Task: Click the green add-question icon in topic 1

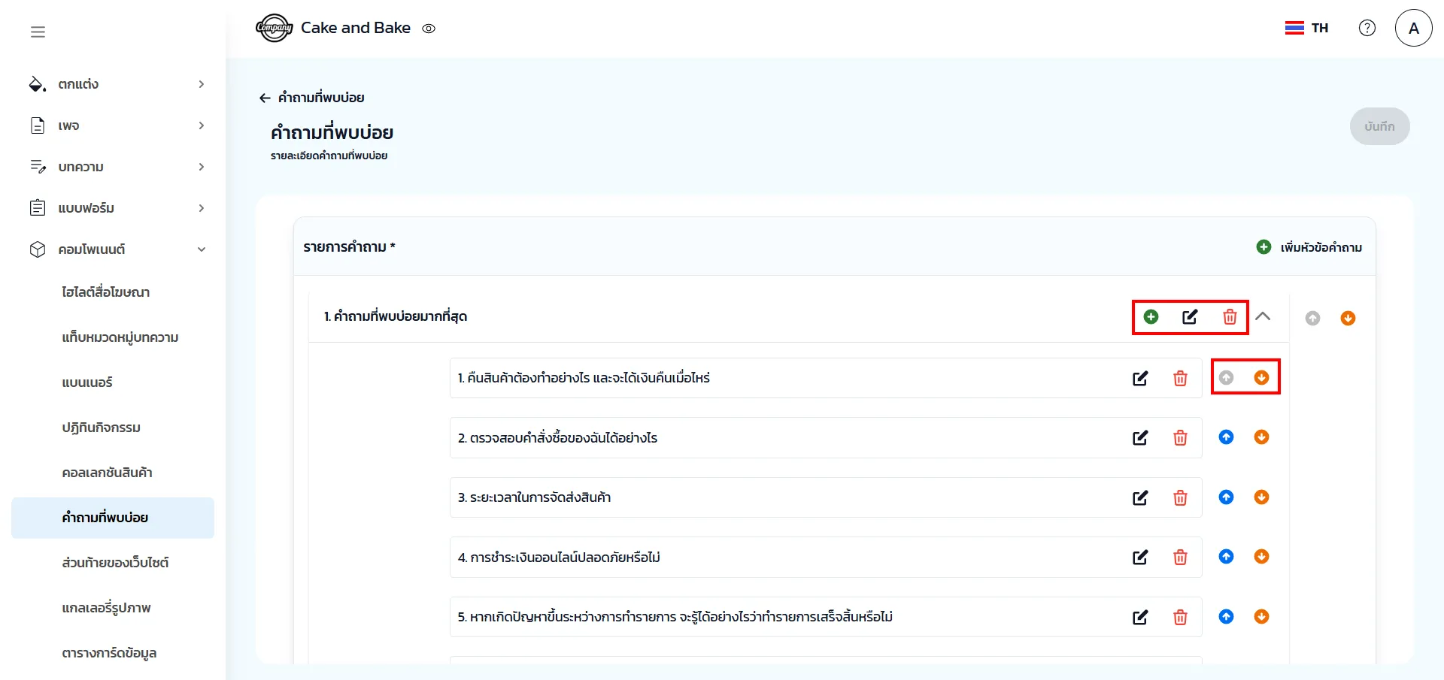Action: click(1151, 317)
